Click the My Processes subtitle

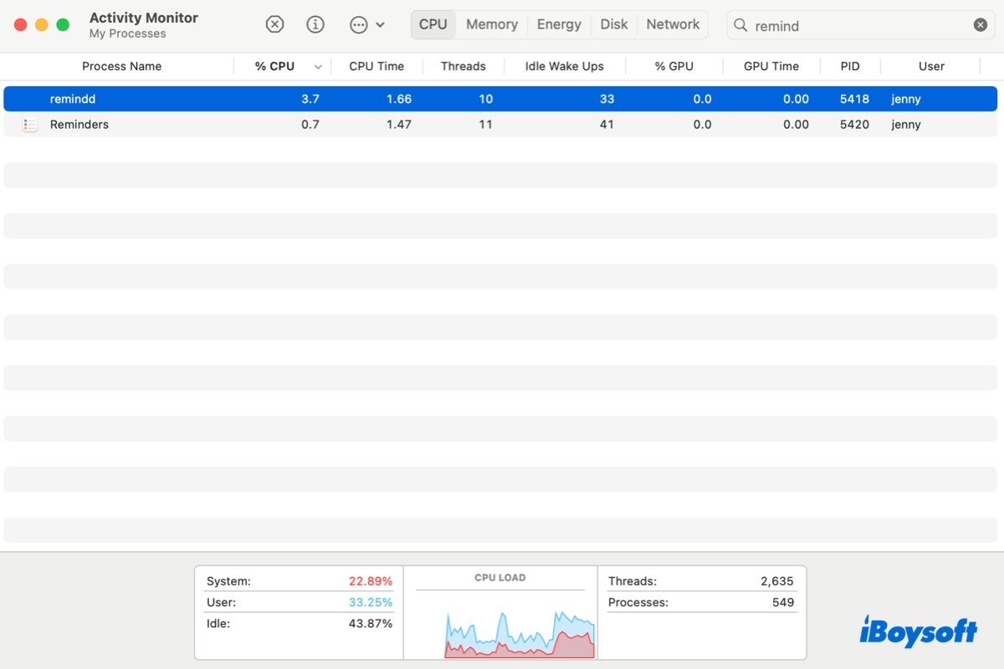128,34
